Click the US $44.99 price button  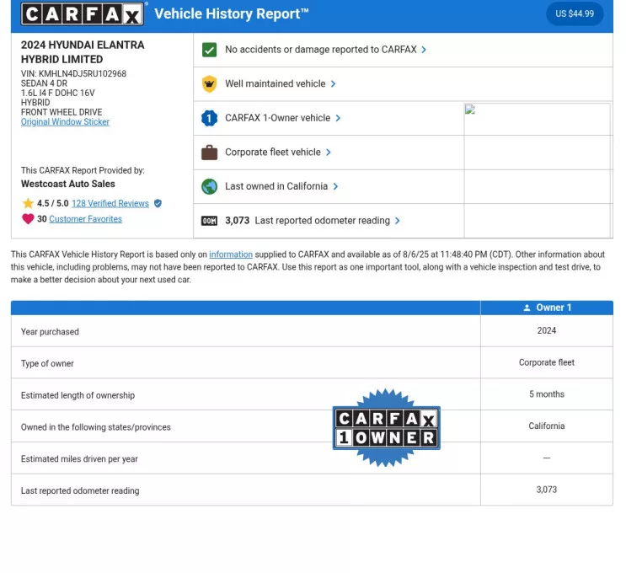(575, 13)
